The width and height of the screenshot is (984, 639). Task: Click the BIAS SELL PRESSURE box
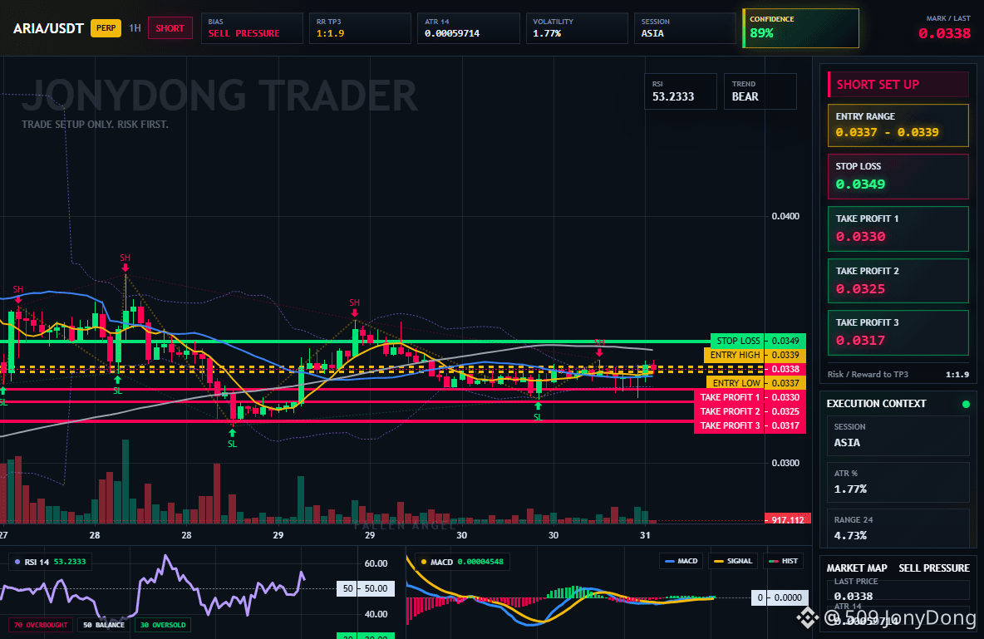(252, 28)
